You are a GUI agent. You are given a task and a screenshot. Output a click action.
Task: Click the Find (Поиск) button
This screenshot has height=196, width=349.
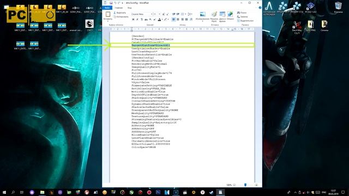[x=242, y=13]
